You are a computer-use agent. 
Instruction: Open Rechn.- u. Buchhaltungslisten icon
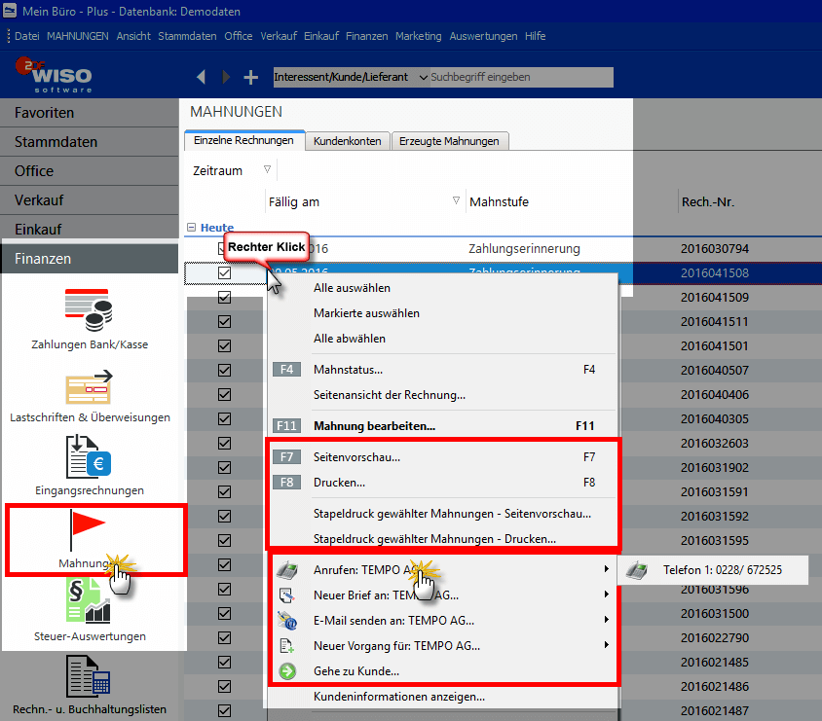click(x=89, y=676)
